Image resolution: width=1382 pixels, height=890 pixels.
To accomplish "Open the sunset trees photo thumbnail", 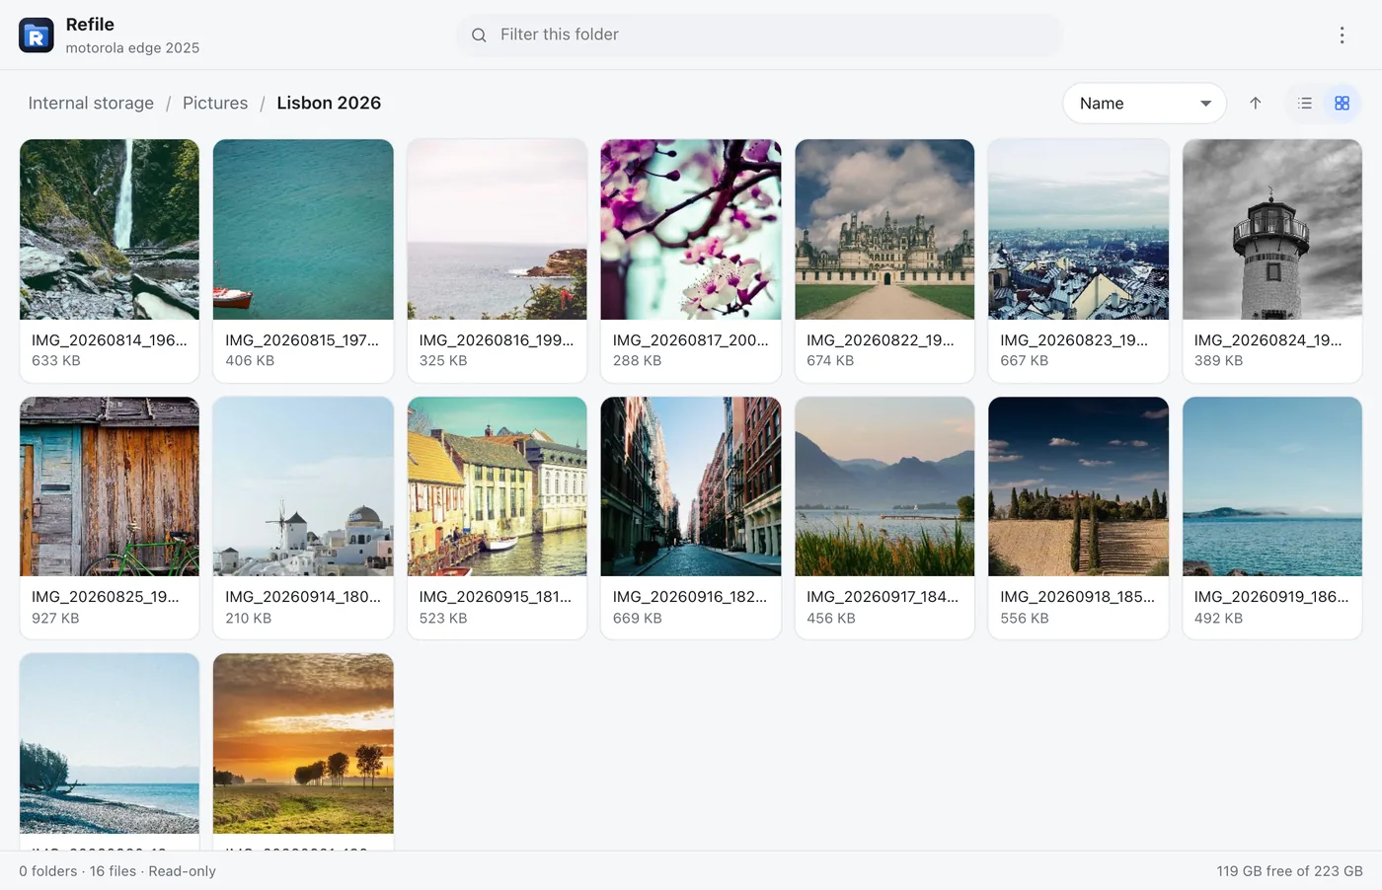I will click(303, 743).
